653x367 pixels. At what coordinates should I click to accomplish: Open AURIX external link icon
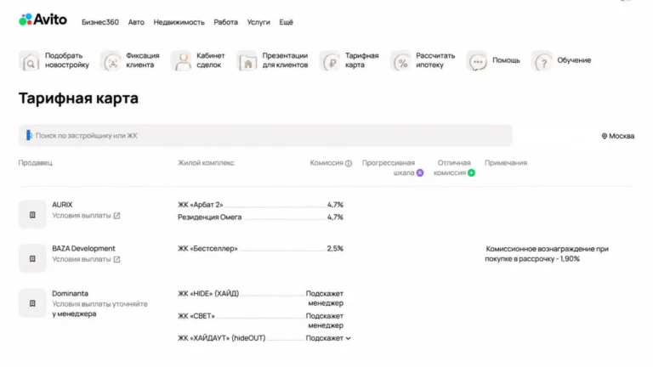(116, 216)
